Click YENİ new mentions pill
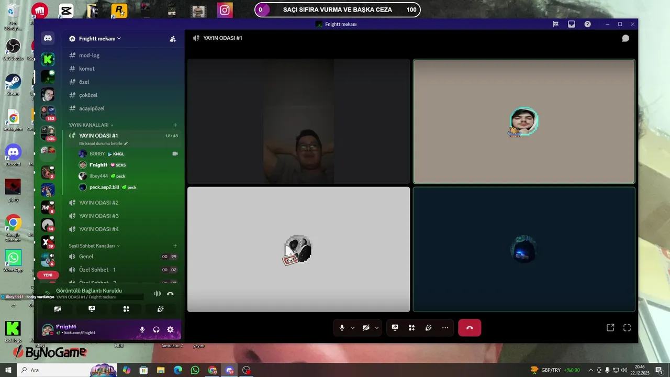This screenshot has width=670, height=377. click(48, 275)
